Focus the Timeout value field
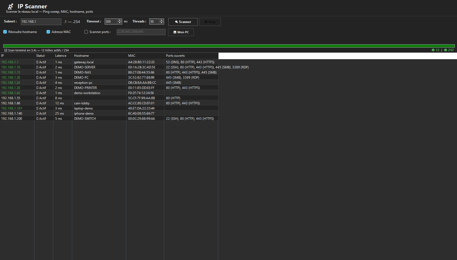The height and width of the screenshot is (260, 457). (x=111, y=22)
